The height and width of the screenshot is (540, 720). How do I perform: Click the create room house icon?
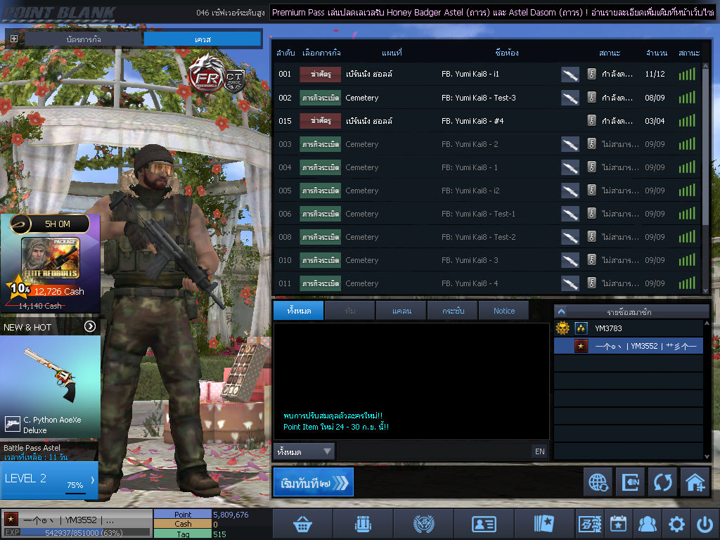(695, 482)
